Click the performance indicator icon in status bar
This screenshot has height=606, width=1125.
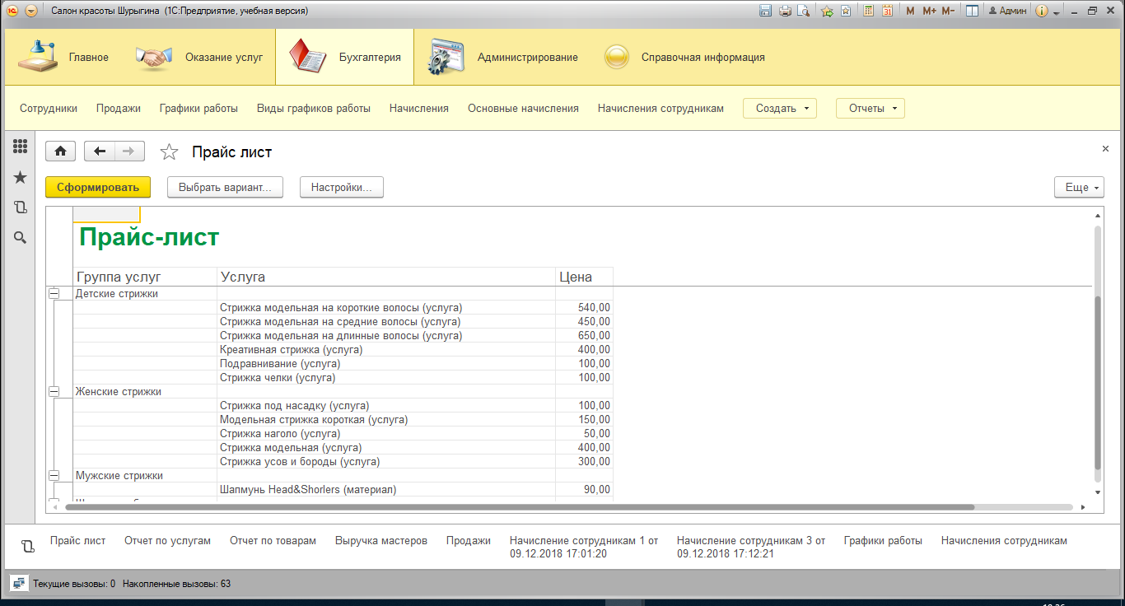click(18, 583)
